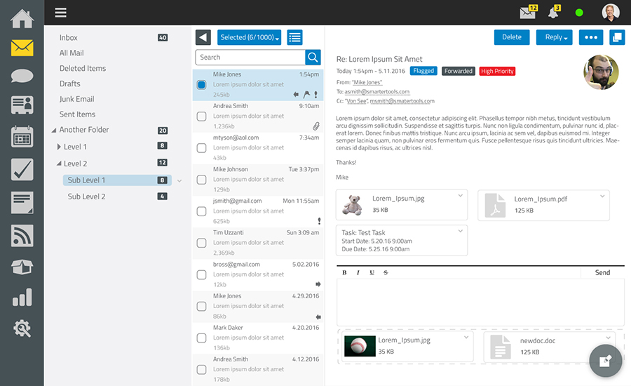Click in the Search input field
The height and width of the screenshot is (386, 631).
pos(250,58)
